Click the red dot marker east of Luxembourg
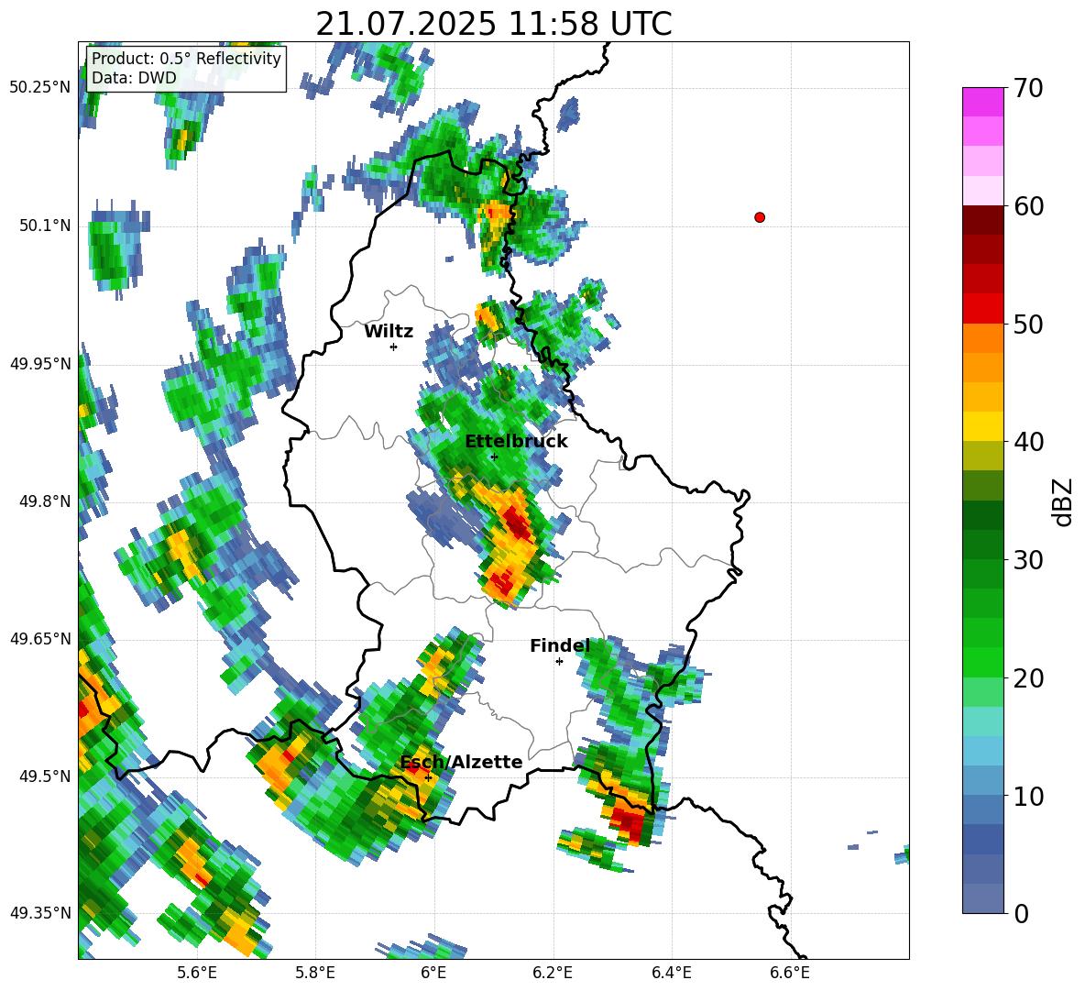Image resolution: width=1085 pixels, height=991 pixels. (759, 217)
